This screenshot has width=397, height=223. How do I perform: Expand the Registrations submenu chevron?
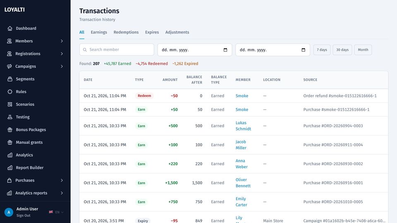[x=62, y=54]
